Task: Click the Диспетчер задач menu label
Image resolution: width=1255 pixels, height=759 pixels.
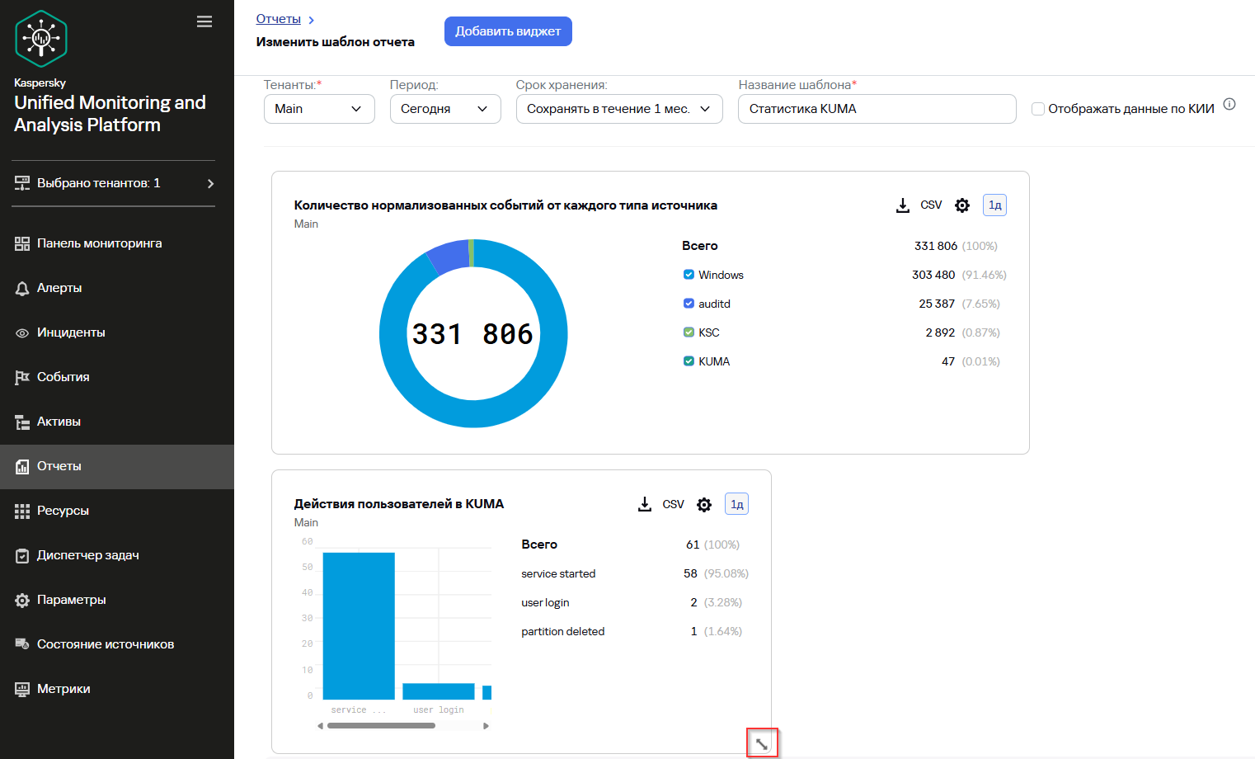Action: (x=88, y=555)
